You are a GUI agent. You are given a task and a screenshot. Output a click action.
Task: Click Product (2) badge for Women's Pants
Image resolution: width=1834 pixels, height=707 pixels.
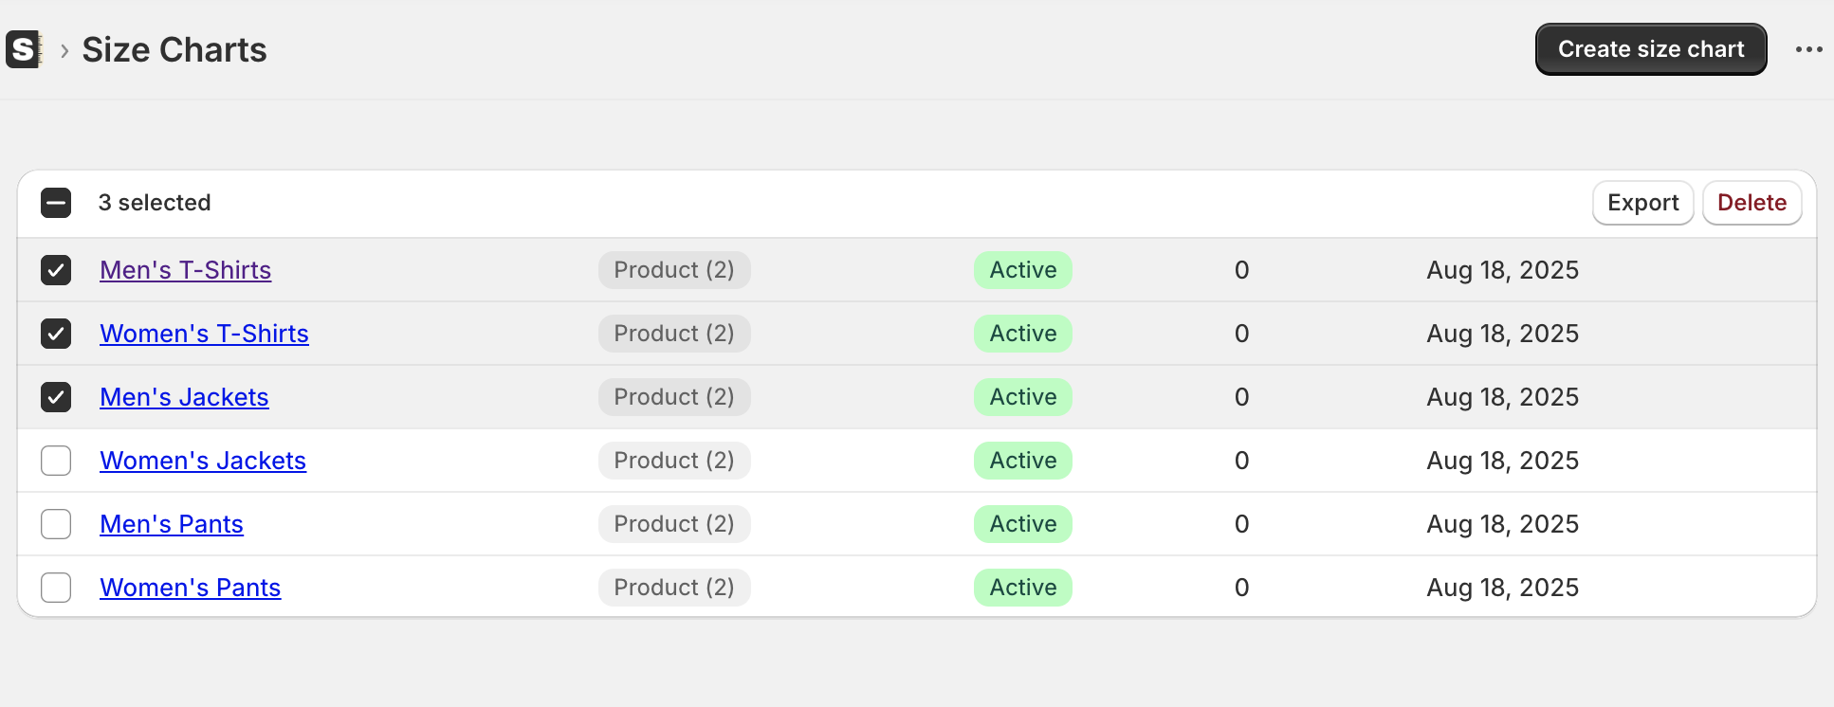(674, 588)
